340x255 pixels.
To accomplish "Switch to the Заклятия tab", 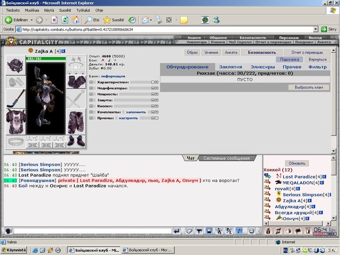I will click(231, 67).
